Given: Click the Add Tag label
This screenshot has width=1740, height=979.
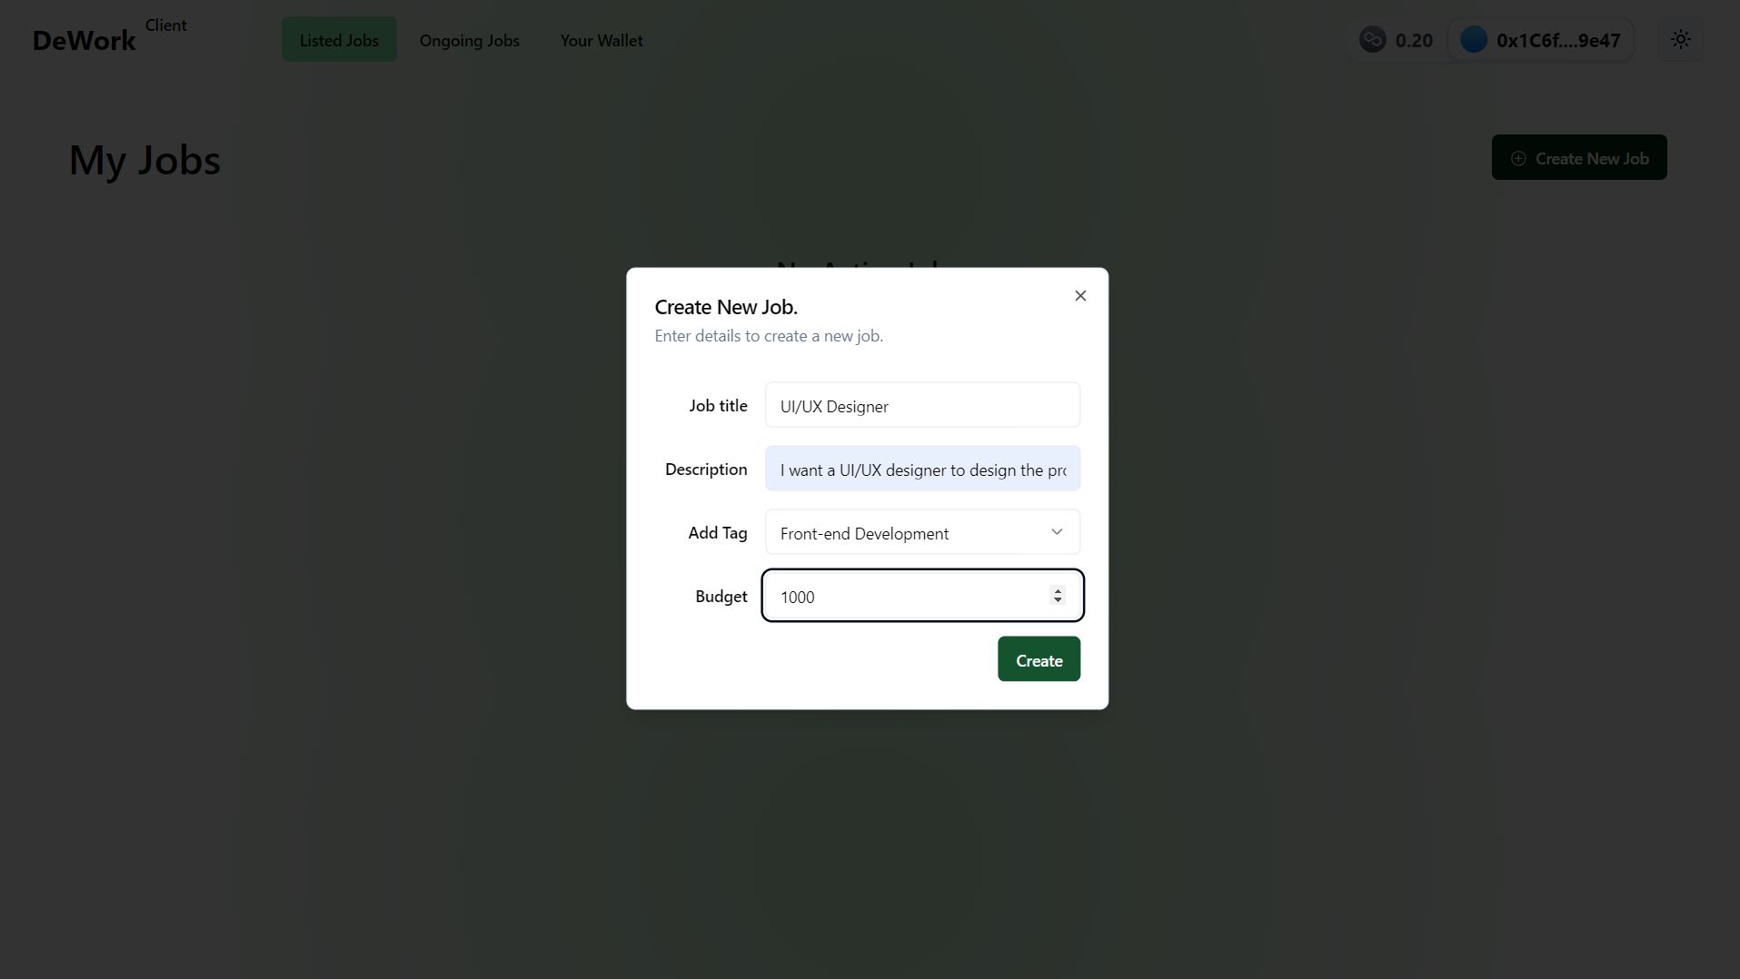Looking at the screenshot, I should click(717, 533).
